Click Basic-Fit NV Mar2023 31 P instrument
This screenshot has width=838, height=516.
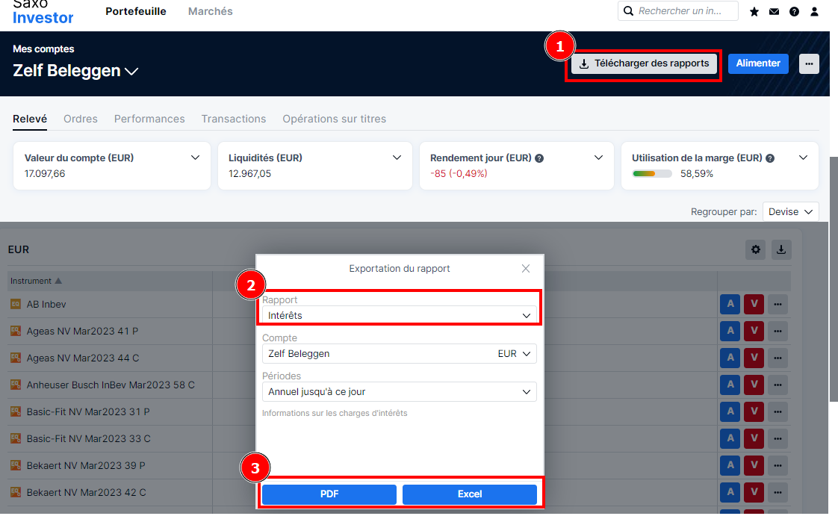point(88,412)
